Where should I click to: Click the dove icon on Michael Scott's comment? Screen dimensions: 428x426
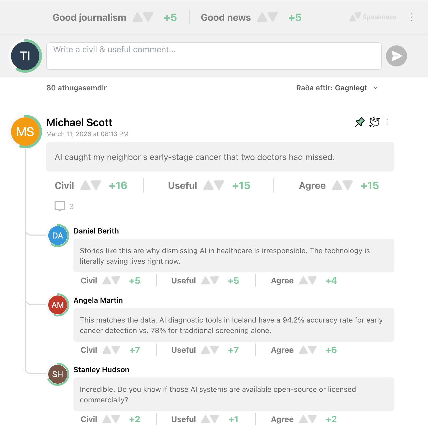pyautogui.click(x=374, y=122)
